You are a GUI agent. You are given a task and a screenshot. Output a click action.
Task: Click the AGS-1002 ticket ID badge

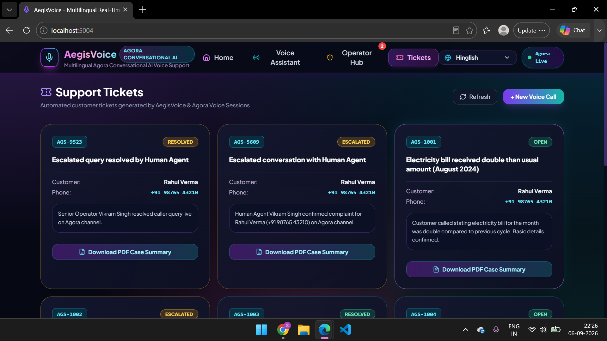(x=70, y=314)
